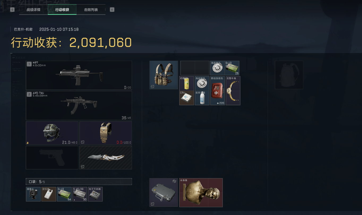The width and height of the screenshot is (362, 215).
Task: Click the helmet armor item
Action: pos(52,133)
